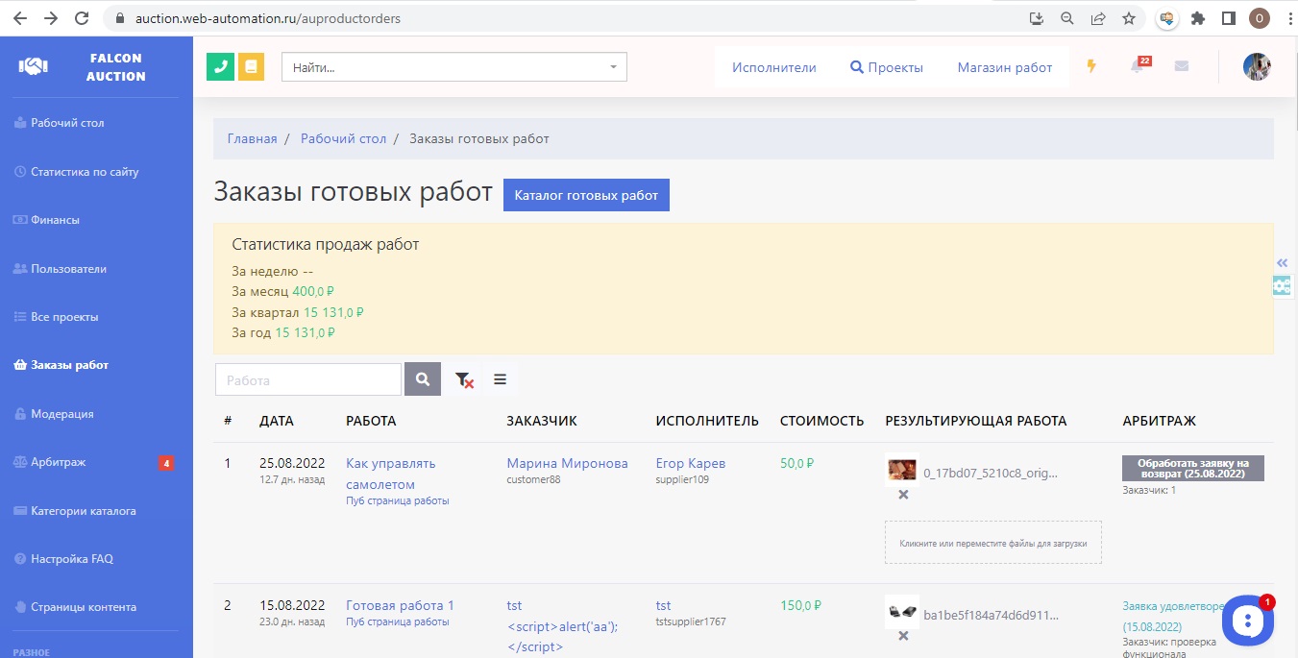Click the file upload drop zone
Screen dimensions: 1298x658
(x=993, y=543)
